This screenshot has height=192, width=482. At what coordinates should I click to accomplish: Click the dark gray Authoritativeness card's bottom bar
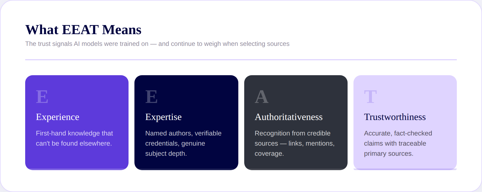[296, 169]
